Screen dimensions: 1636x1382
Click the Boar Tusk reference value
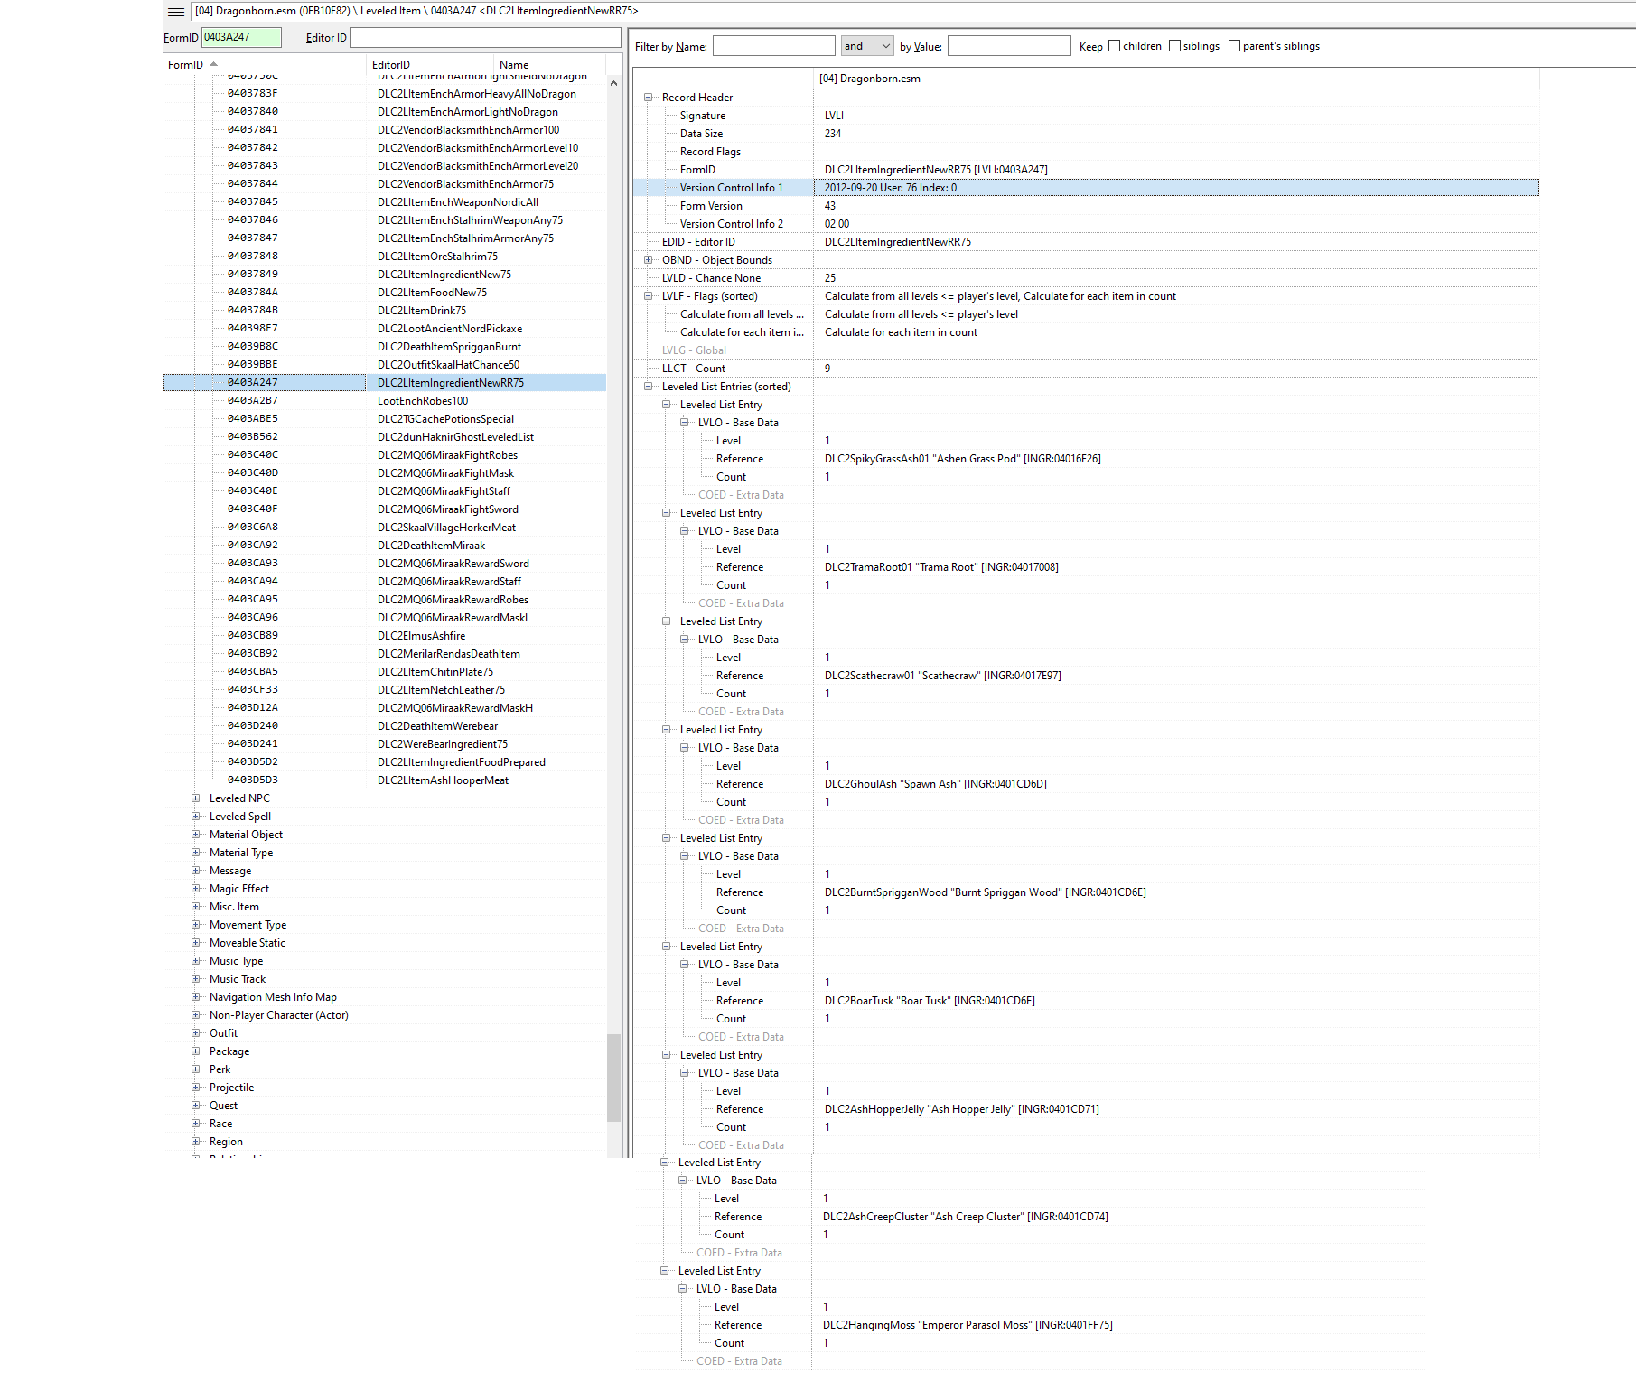point(930,1001)
